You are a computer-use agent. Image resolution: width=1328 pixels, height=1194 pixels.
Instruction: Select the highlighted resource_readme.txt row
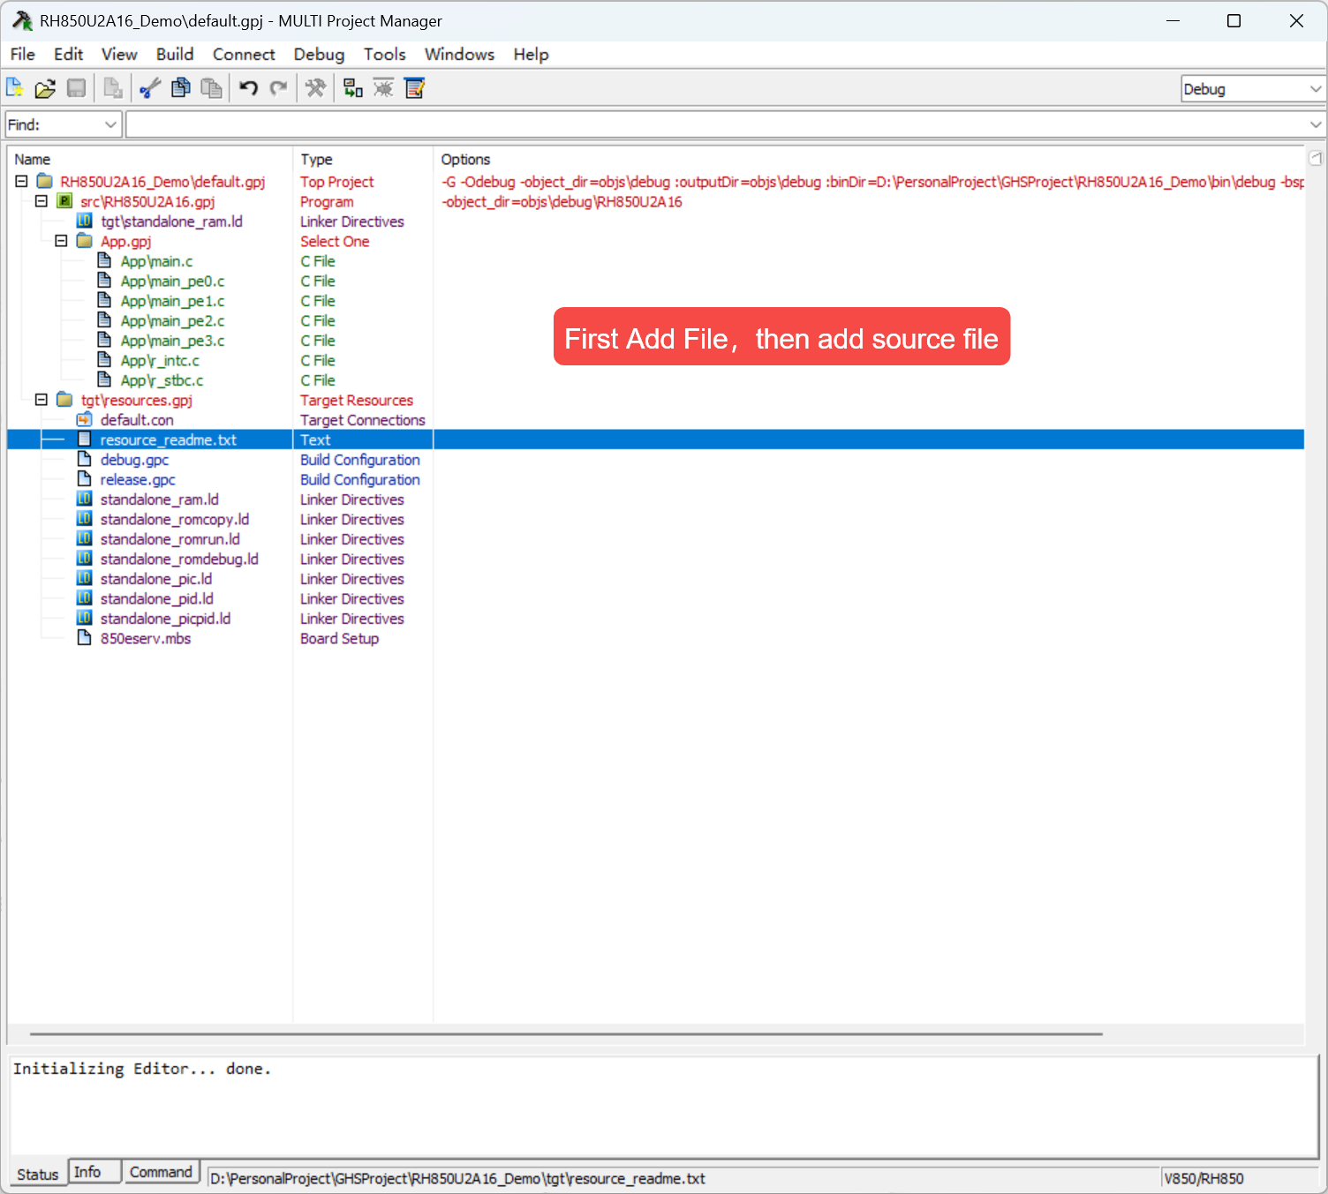coord(655,439)
